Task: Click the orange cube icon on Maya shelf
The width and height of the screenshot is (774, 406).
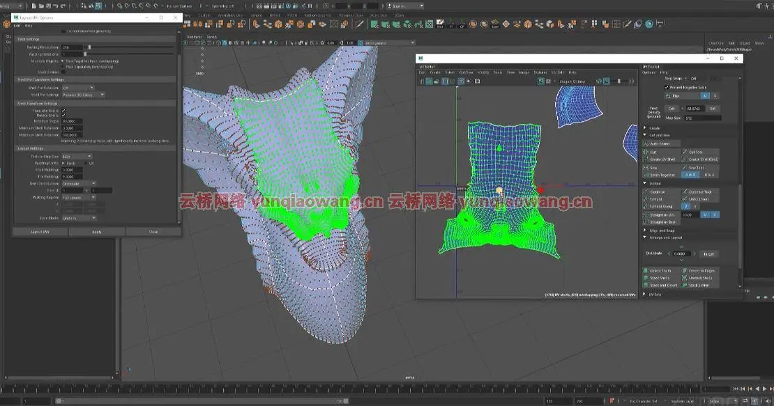Action: [528, 24]
